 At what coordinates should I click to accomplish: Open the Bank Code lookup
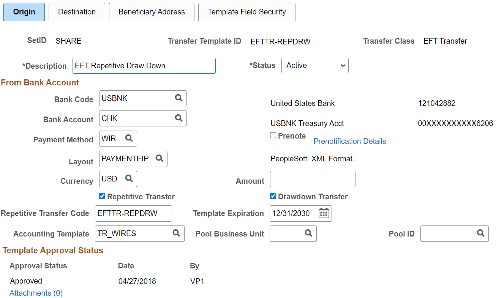click(x=178, y=98)
